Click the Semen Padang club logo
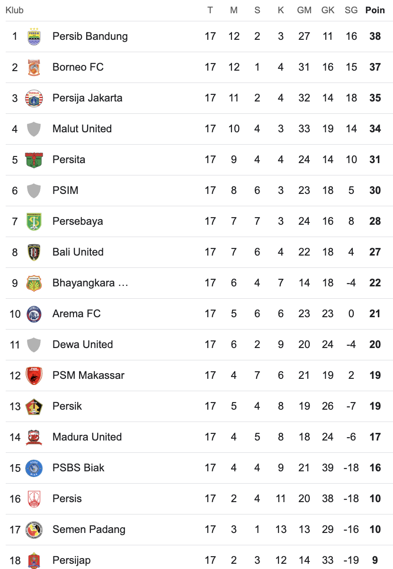Viewport: 393px width, 569px height. pyautogui.click(x=34, y=530)
